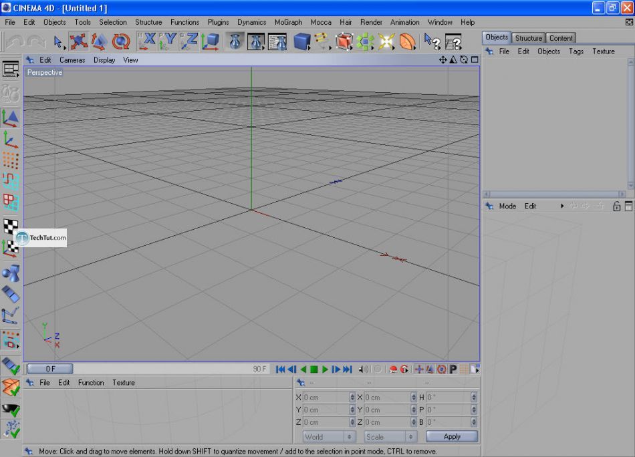
Task: Toggle the Y axis lock
Action: click(x=167, y=41)
